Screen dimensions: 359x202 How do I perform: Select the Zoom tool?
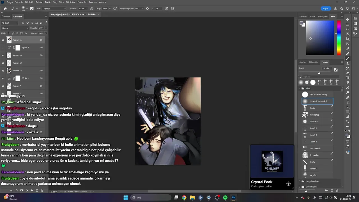[348, 121]
